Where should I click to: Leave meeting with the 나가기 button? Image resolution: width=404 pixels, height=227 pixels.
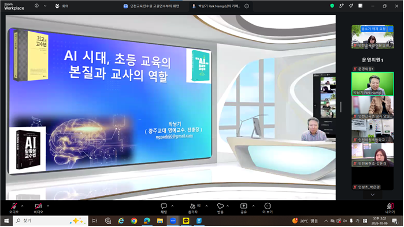pyautogui.click(x=390, y=208)
